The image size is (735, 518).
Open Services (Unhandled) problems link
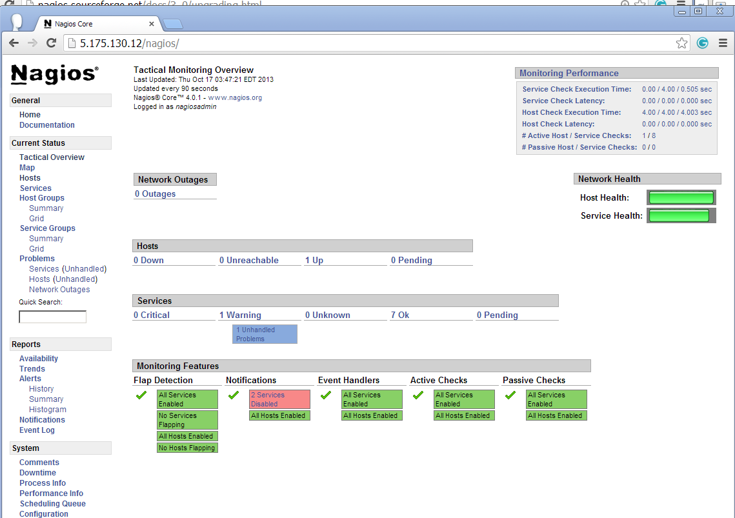click(x=68, y=269)
